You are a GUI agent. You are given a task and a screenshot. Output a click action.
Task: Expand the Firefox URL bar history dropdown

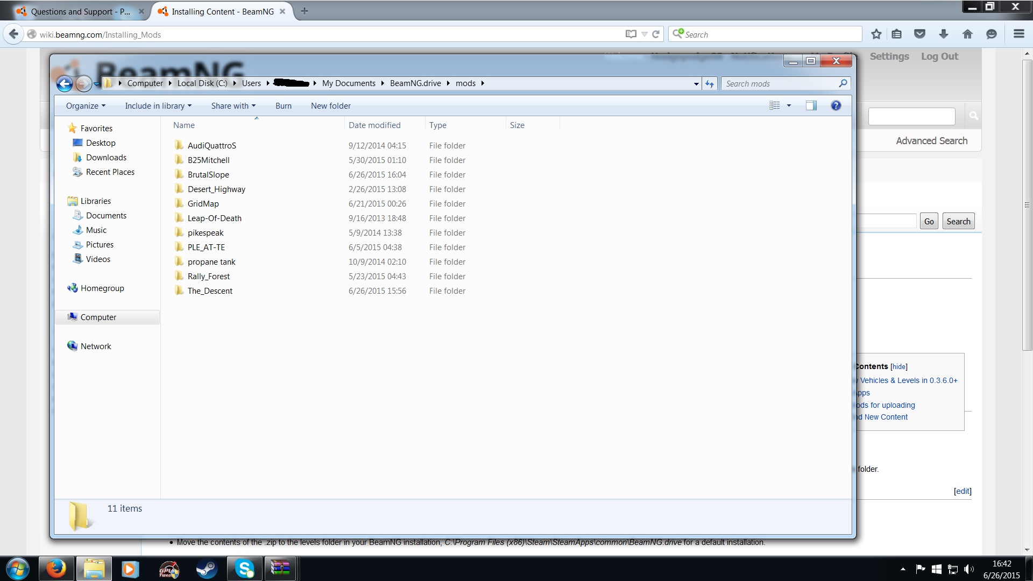tap(644, 34)
